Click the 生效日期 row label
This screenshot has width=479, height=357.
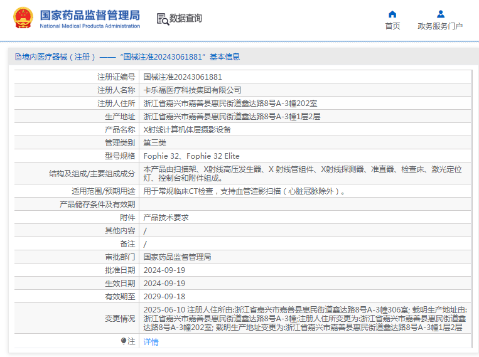[120, 284]
